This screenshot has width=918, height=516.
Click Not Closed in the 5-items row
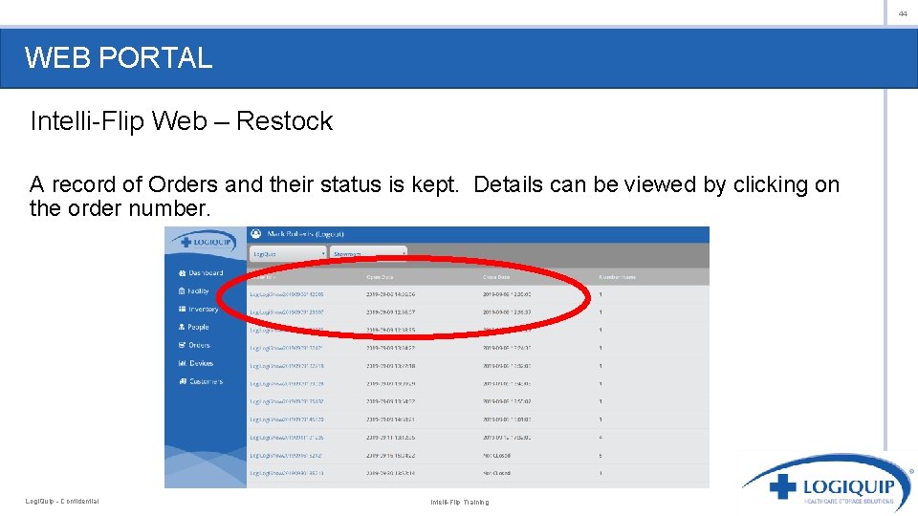click(x=497, y=456)
